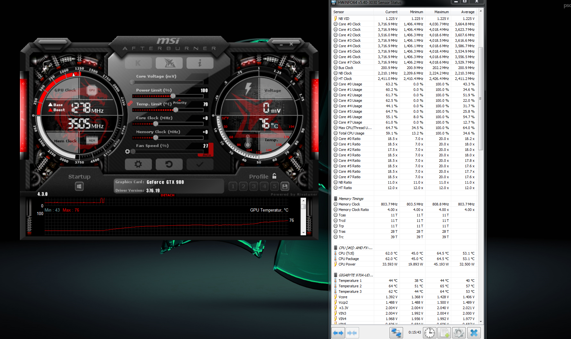Select the Bus Clock sensor row
The height and width of the screenshot is (339, 571).
coord(404,68)
